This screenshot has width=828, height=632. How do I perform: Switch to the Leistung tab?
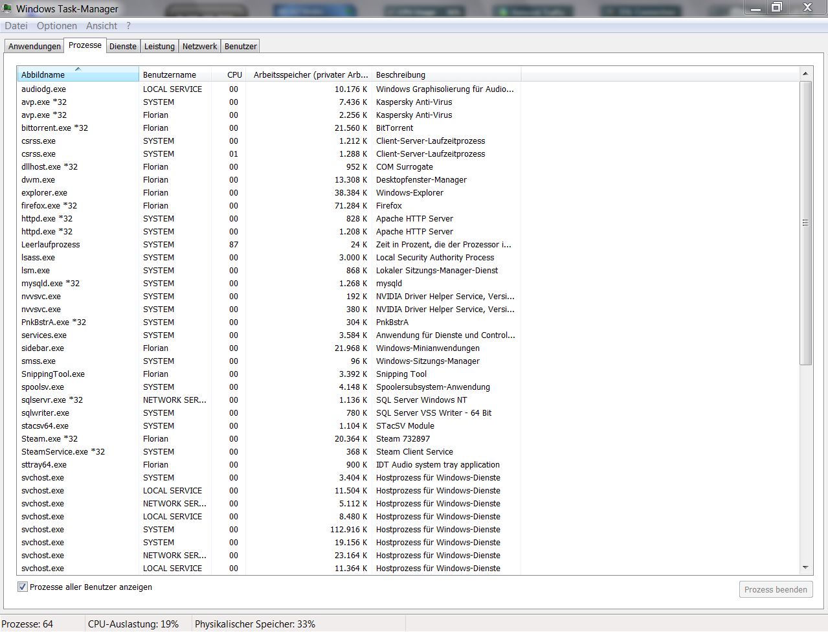159,46
